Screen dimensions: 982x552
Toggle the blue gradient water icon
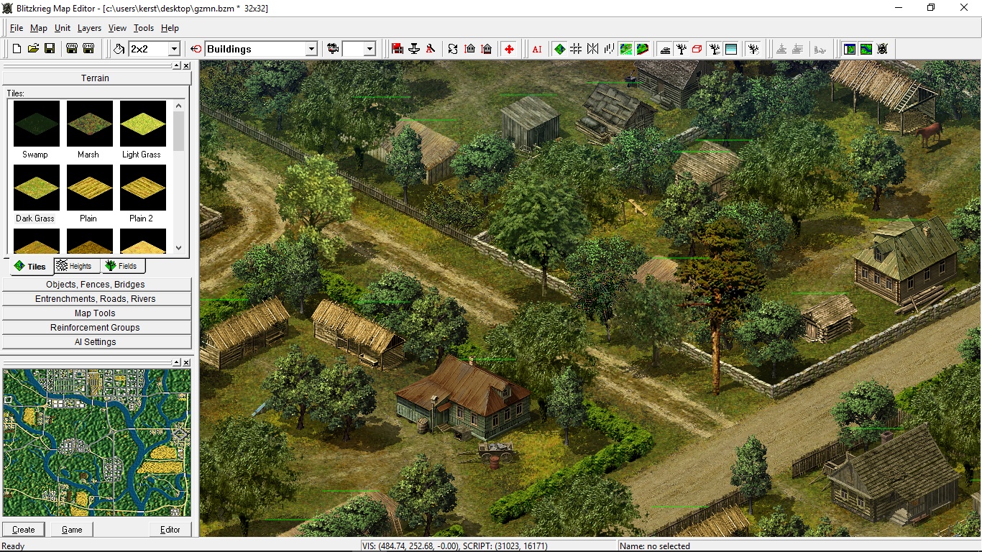point(731,49)
